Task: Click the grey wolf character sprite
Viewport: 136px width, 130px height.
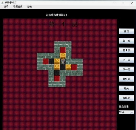Action: [x=63, y=61]
